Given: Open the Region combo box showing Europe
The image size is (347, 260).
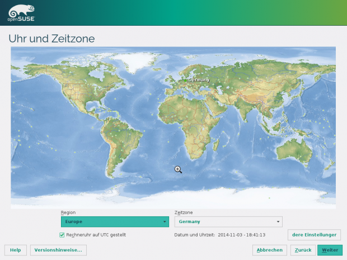Looking at the screenshot, I should (115, 221).
